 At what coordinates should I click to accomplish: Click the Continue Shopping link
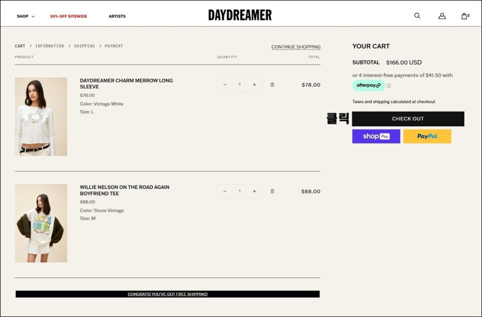pos(296,47)
